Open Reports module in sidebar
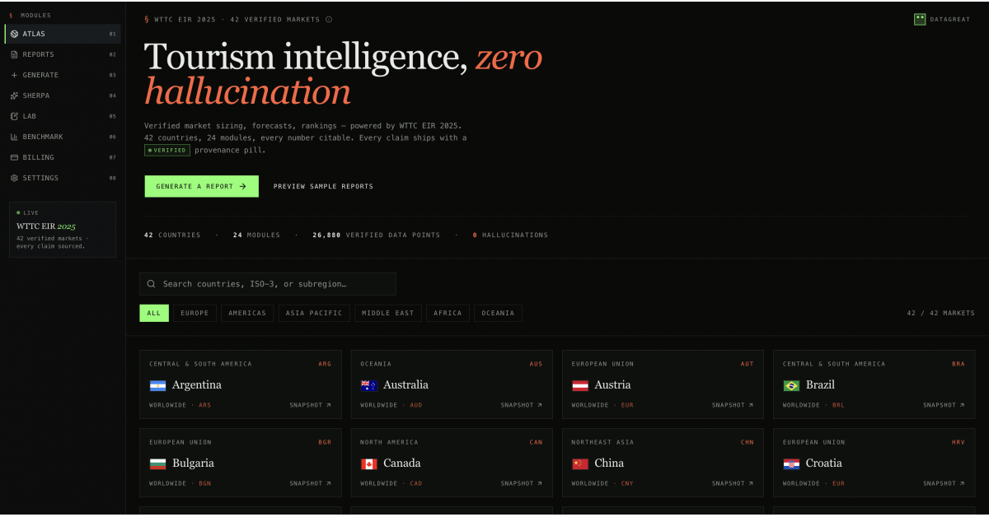This screenshot has width=989, height=517. (x=63, y=54)
